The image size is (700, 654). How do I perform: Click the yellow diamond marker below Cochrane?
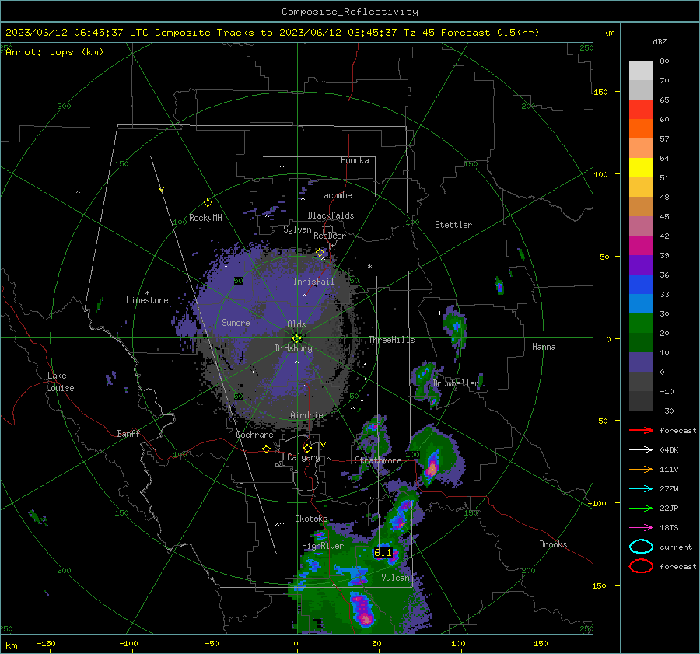coord(266,449)
